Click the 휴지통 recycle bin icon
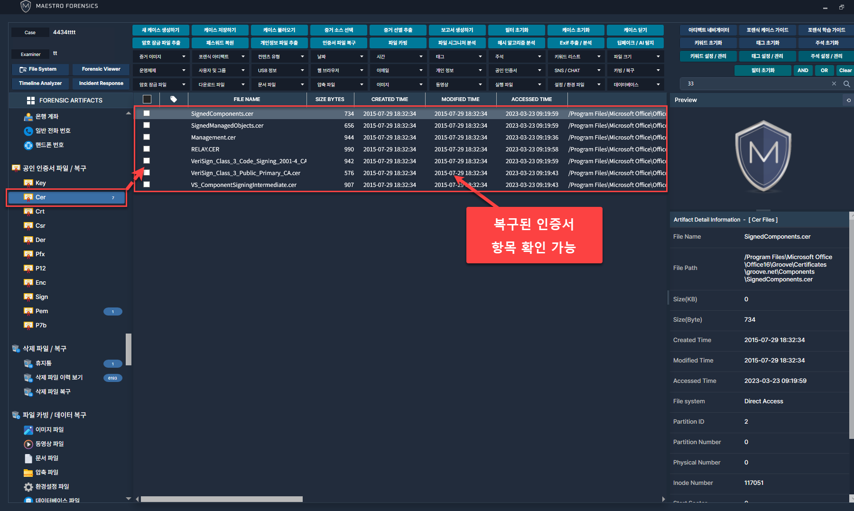854x511 pixels. (28, 363)
